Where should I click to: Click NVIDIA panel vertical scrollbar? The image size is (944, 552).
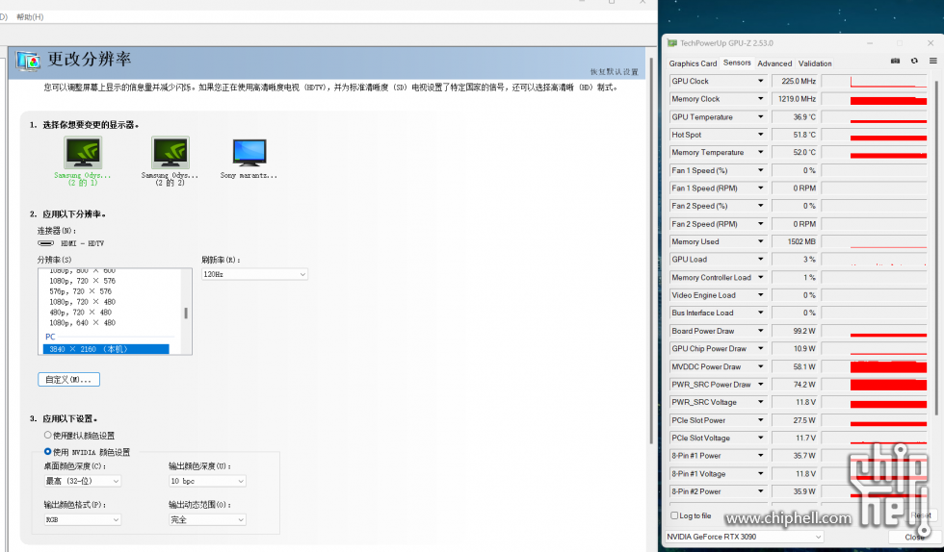point(651,253)
